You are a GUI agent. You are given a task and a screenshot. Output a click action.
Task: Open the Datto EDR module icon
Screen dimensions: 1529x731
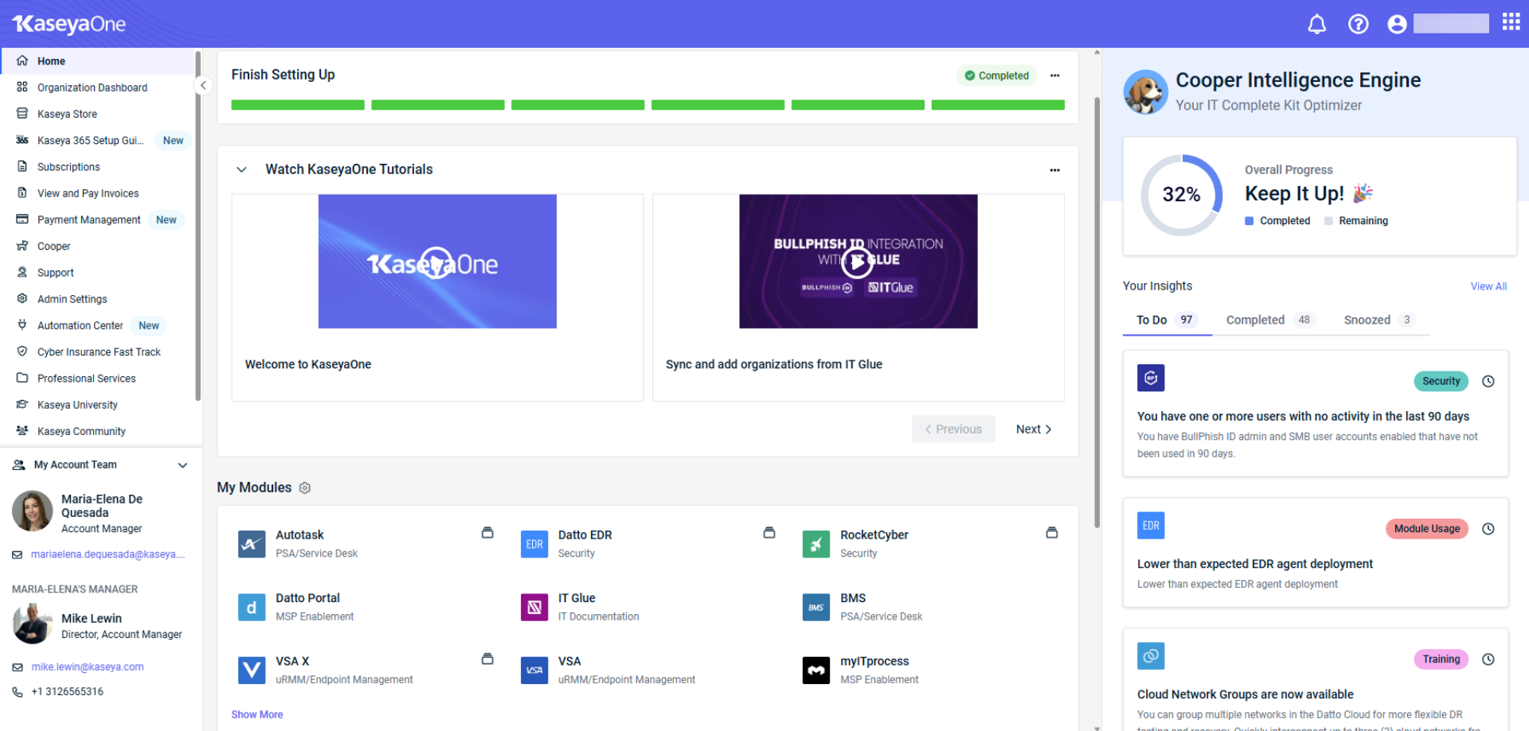tap(534, 544)
